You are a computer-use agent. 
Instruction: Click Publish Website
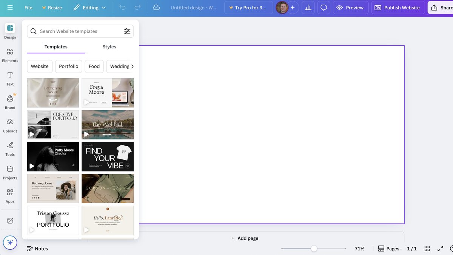(x=398, y=7)
